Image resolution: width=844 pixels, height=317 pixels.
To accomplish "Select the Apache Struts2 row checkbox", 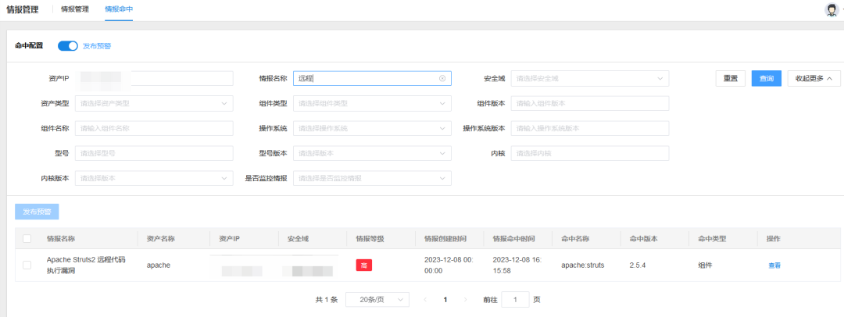I will coord(27,265).
